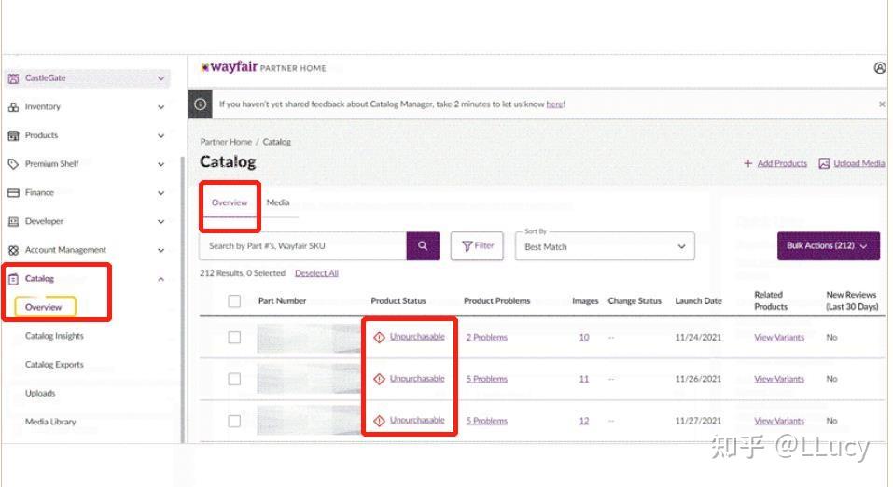Open Catalog Insights in sidebar
Screen dimensions: 893x487
(54, 336)
